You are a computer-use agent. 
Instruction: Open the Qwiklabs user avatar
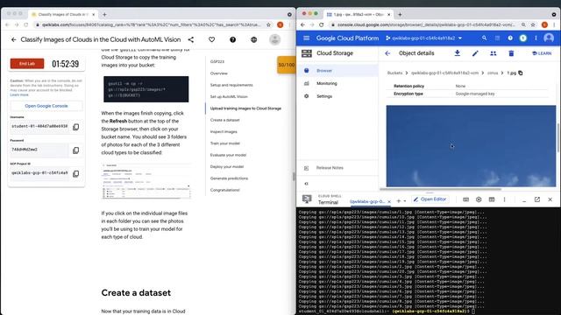(x=274, y=39)
